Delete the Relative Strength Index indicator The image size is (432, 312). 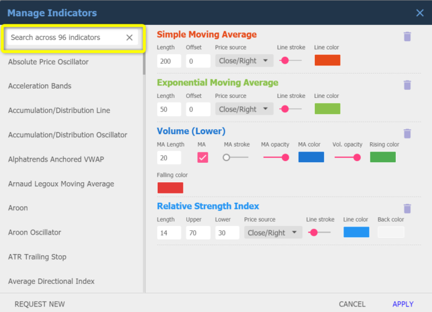point(407,208)
